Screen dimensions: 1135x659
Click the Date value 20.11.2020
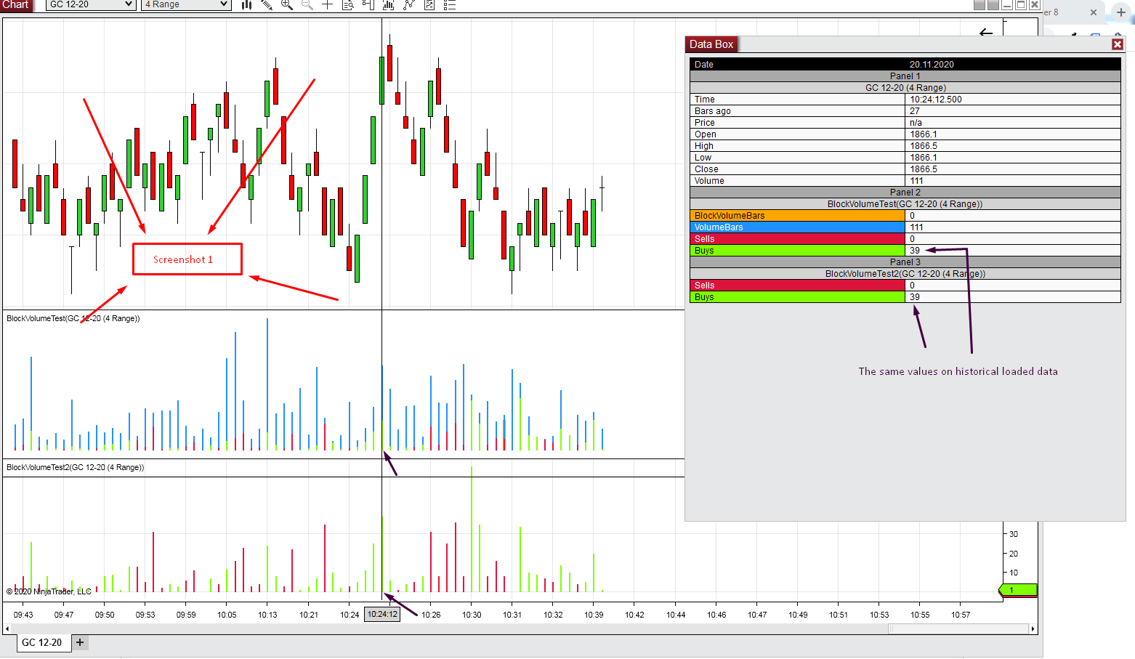932,65
